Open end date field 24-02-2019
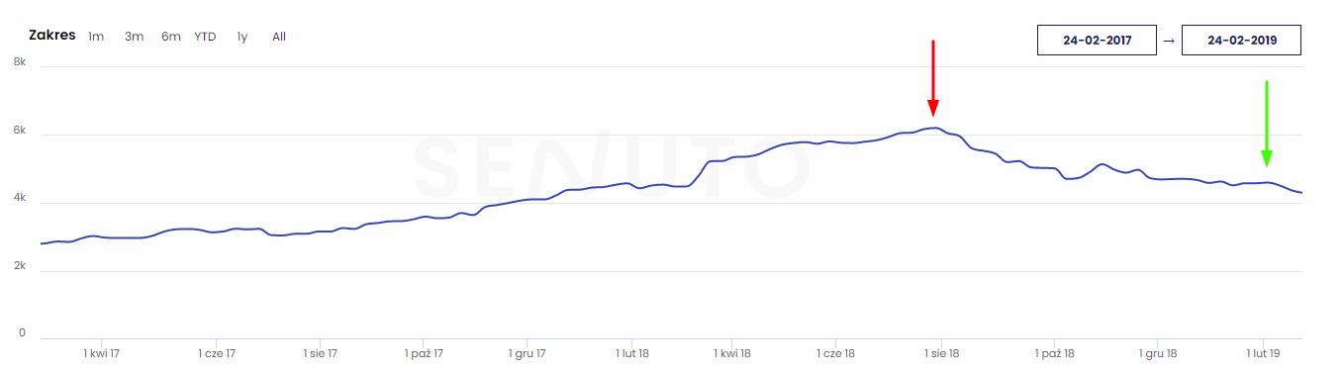The height and width of the screenshot is (373, 1343). pyautogui.click(x=1241, y=41)
